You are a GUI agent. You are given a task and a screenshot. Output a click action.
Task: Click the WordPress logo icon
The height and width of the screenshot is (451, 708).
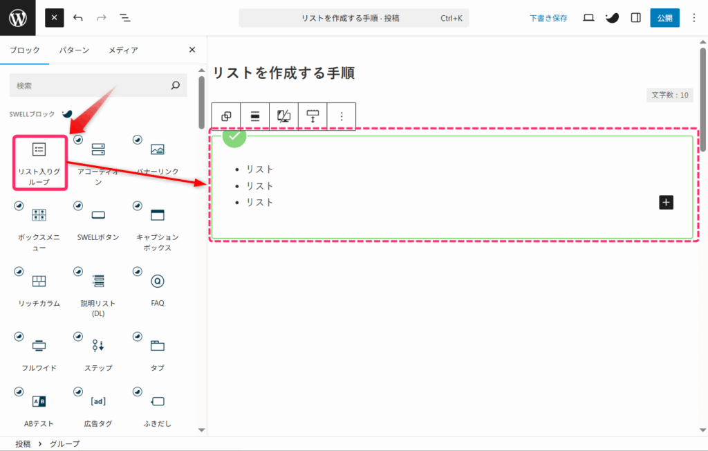[x=17, y=17]
